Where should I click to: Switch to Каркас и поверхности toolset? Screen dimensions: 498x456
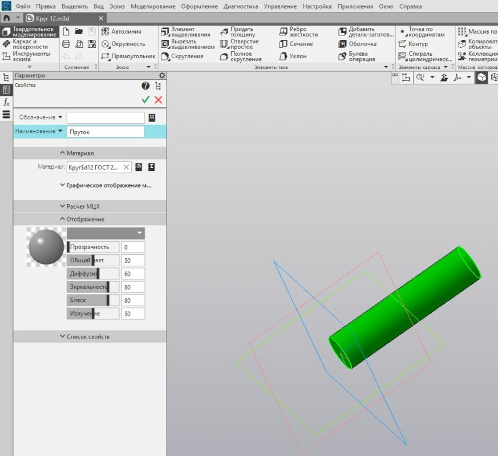[30, 44]
